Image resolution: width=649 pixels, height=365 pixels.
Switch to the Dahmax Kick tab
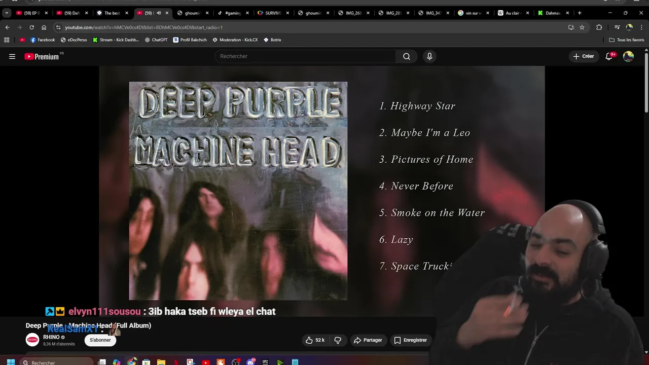pos(553,13)
